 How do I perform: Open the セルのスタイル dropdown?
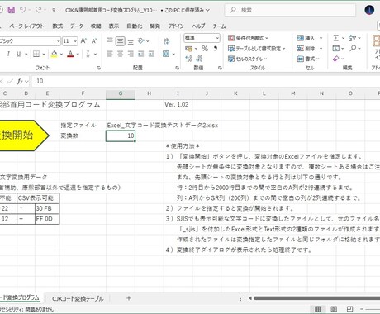[247, 59]
